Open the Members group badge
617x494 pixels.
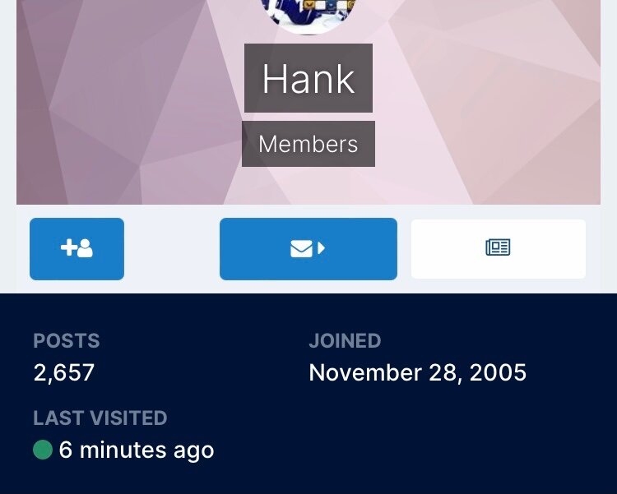point(308,144)
